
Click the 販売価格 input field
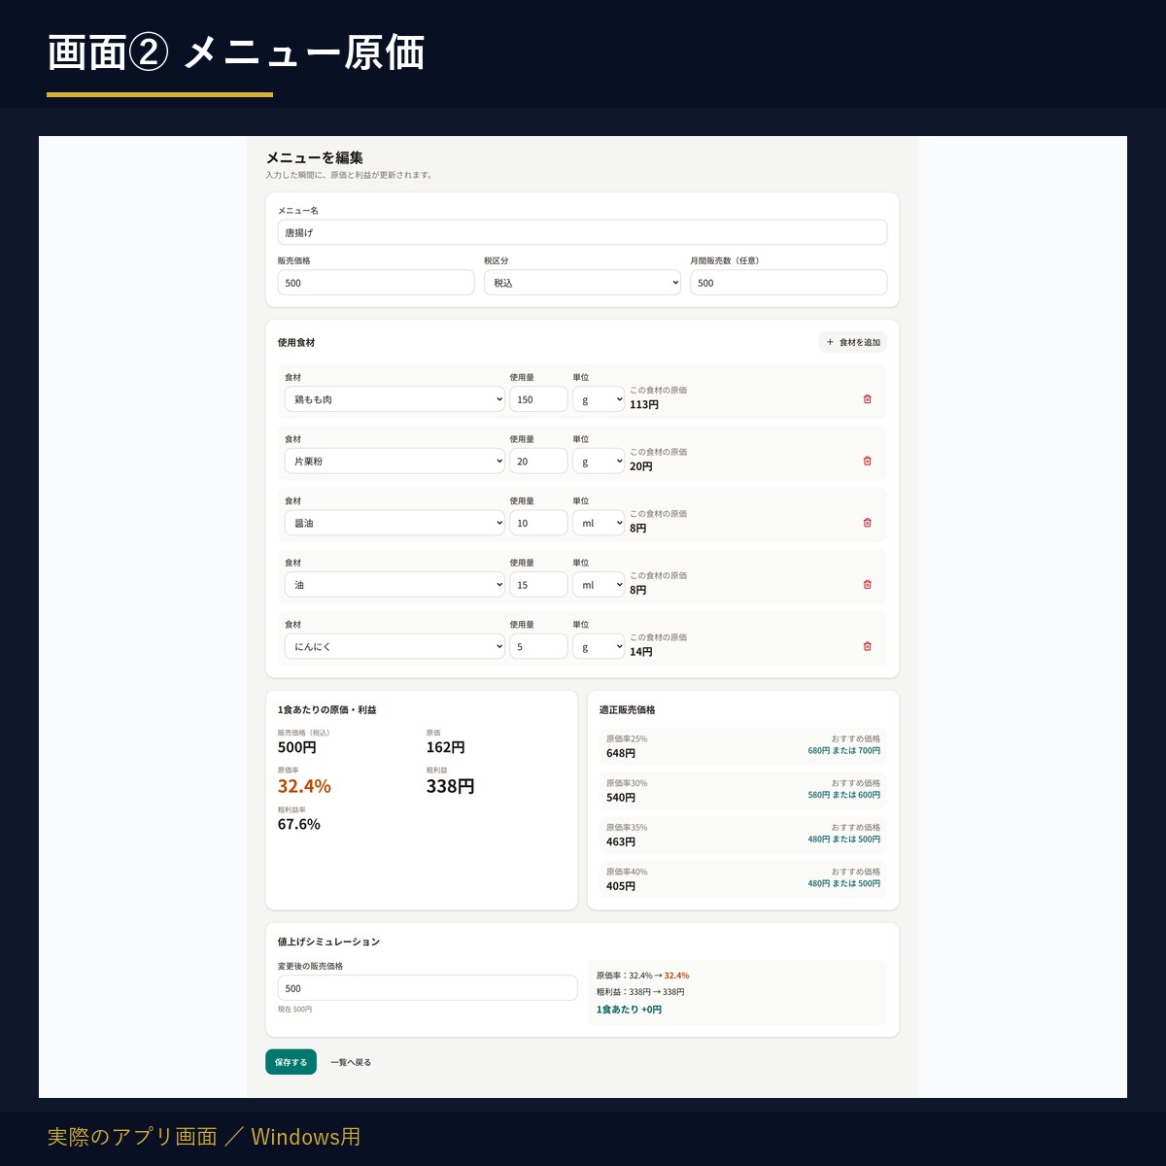(376, 283)
